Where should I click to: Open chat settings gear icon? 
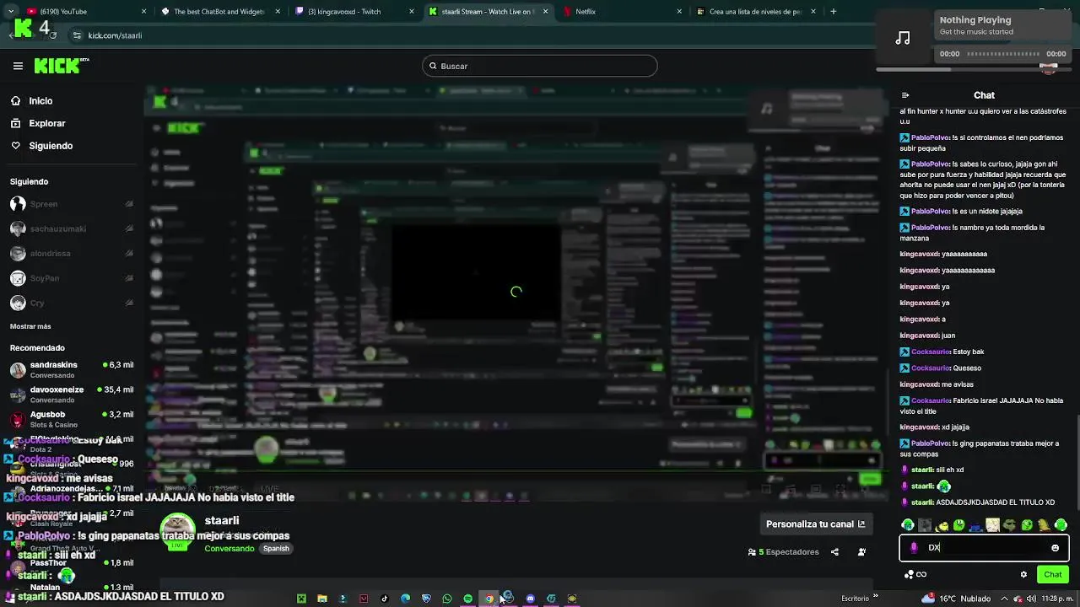1023,574
